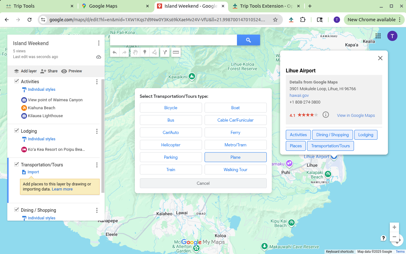Toggle the Lodging layer checkbox
This screenshot has height=254, width=406.
[x=16, y=131]
